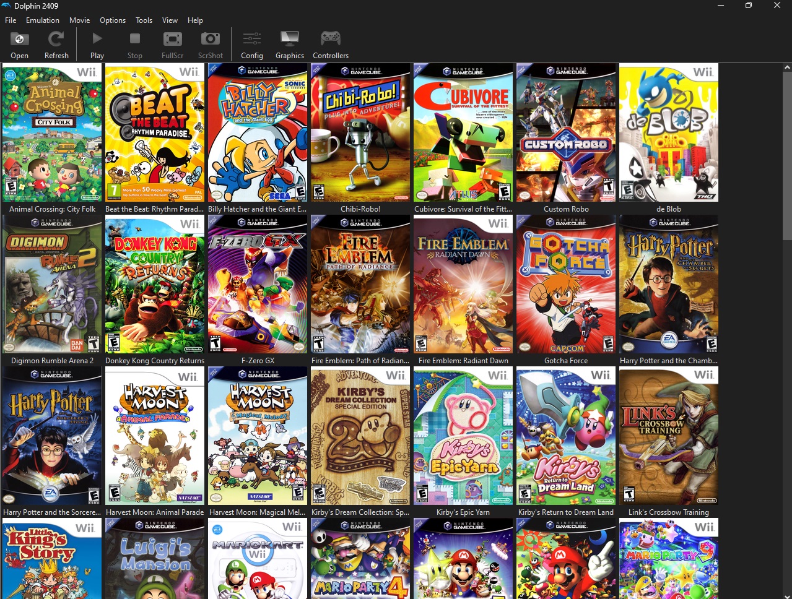Image resolution: width=792 pixels, height=599 pixels.
Task: Select the Beat the Beat: Rhythm Paradise cover
Action: (x=155, y=132)
